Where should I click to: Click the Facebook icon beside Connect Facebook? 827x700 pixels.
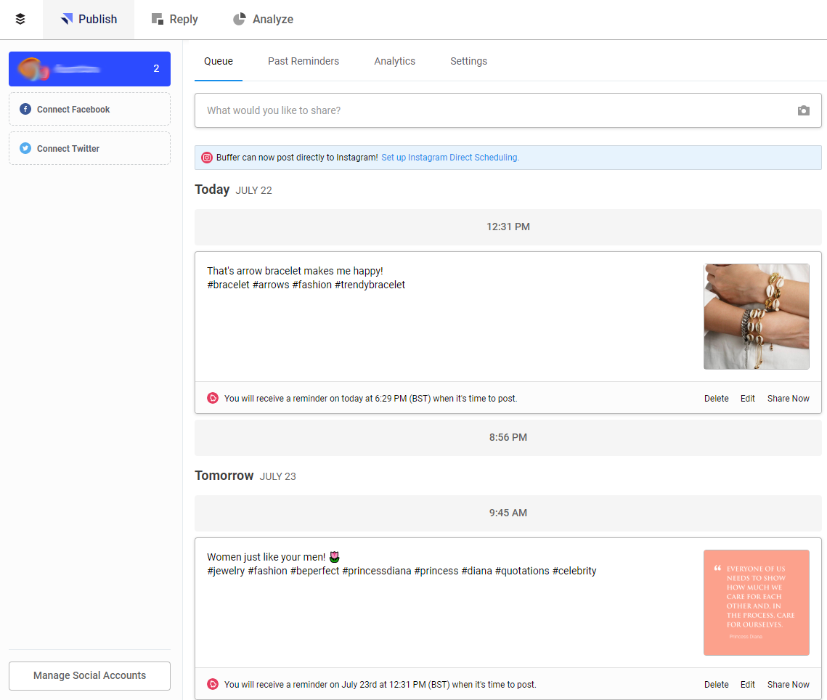25,110
